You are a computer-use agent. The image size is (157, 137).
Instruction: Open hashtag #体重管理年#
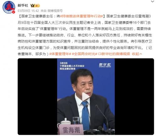pyautogui.click(x=60, y=54)
